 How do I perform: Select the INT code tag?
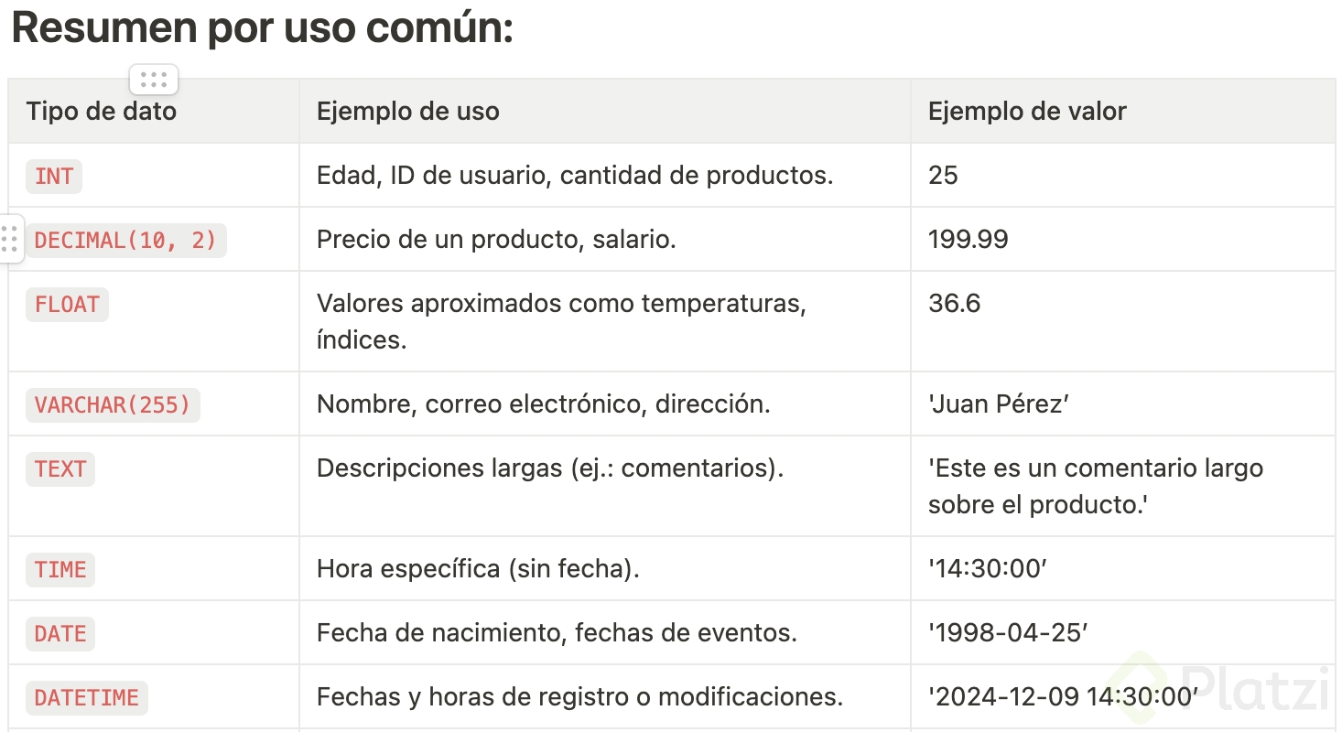54,176
